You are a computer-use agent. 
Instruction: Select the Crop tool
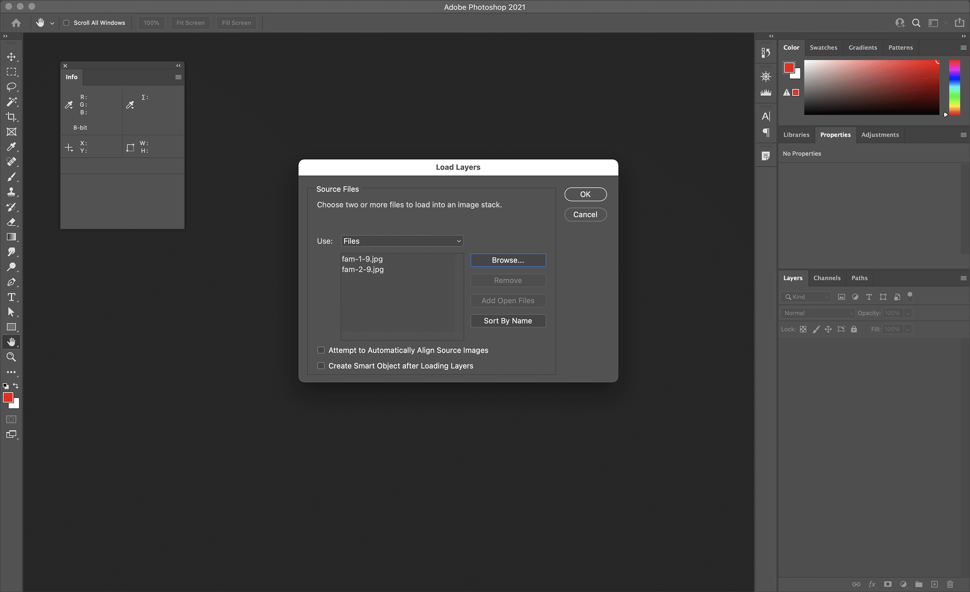pos(11,117)
